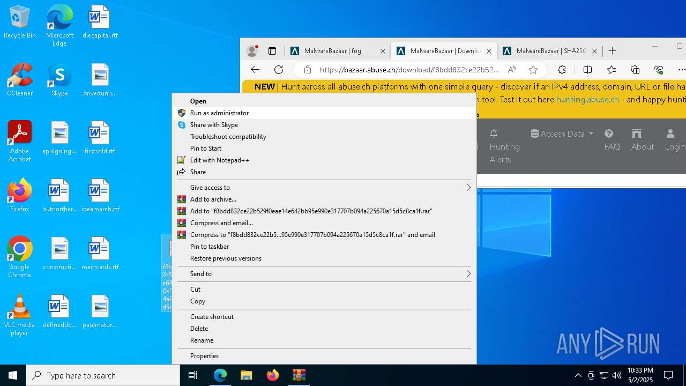Open VLC media player shortcut

click(x=20, y=315)
